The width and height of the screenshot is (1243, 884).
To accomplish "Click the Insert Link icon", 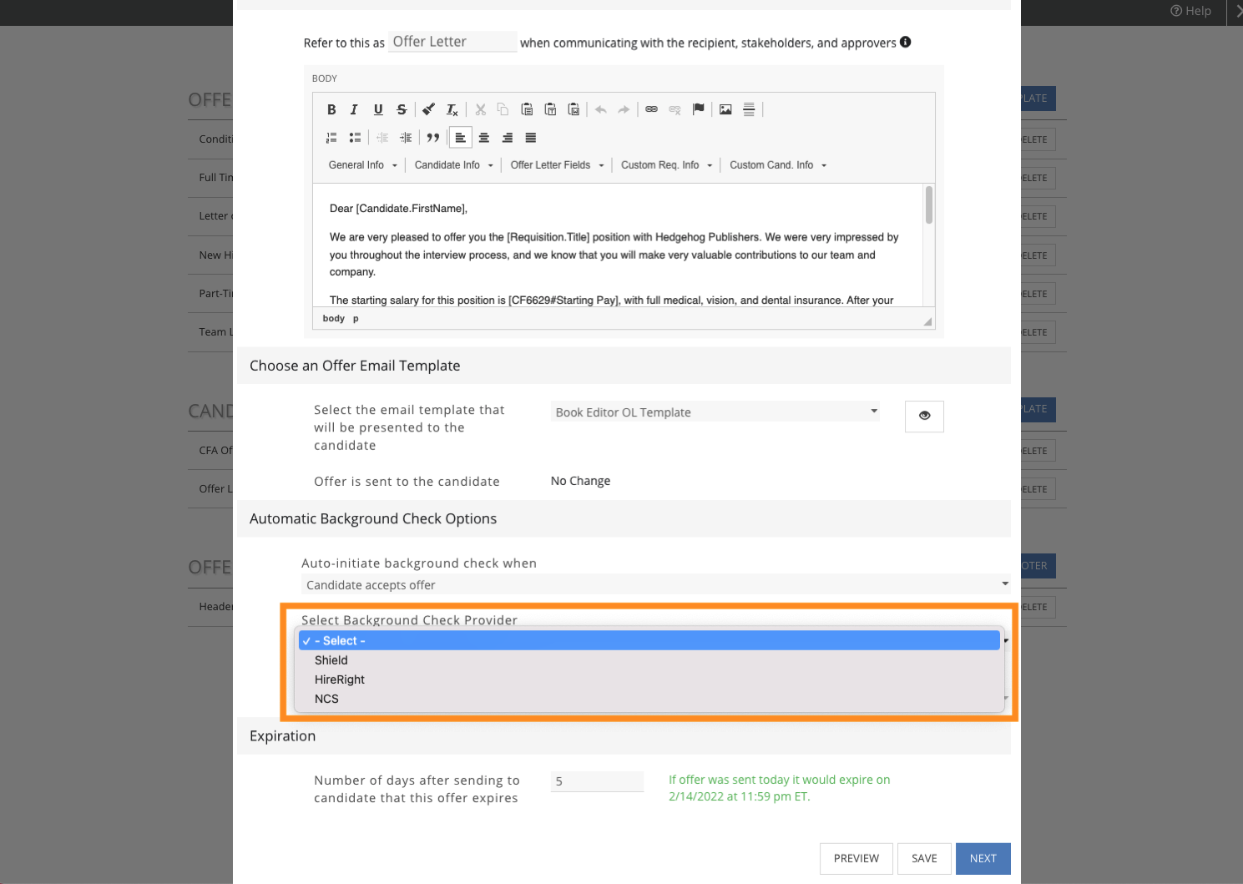I will coord(651,109).
